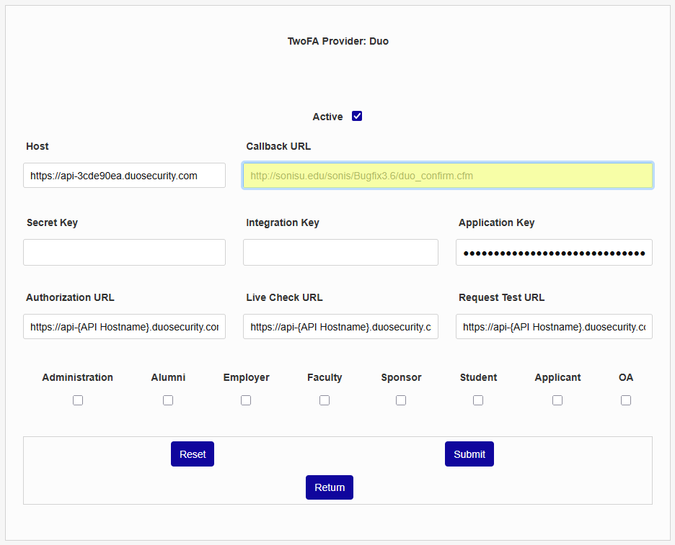This screenshot has width=675, height=545.
Task: Click the Live Check URL field
Action: pos(340,327)
